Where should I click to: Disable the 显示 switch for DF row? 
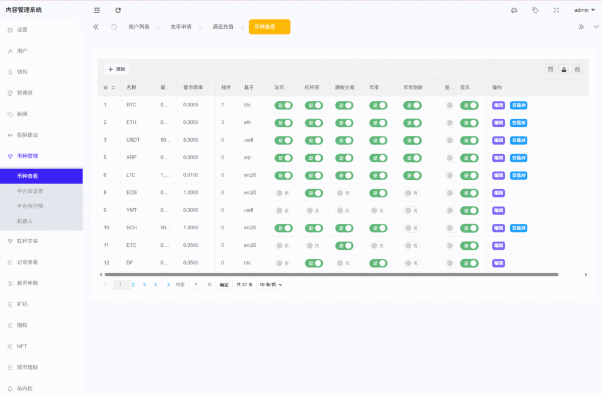pos(469,263)
